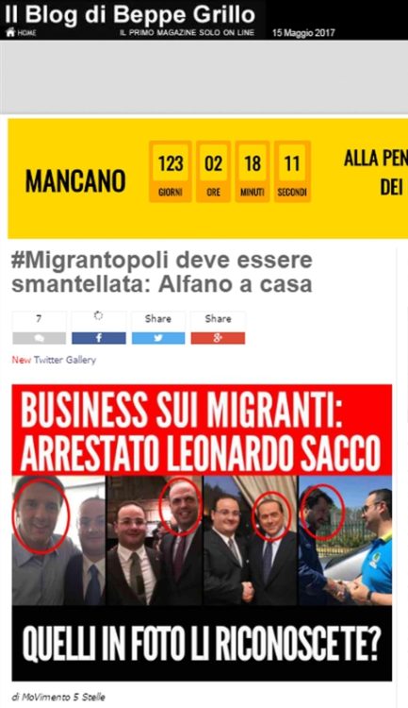
Task: Click Share label above Twitter button
Action: point(158,319)
